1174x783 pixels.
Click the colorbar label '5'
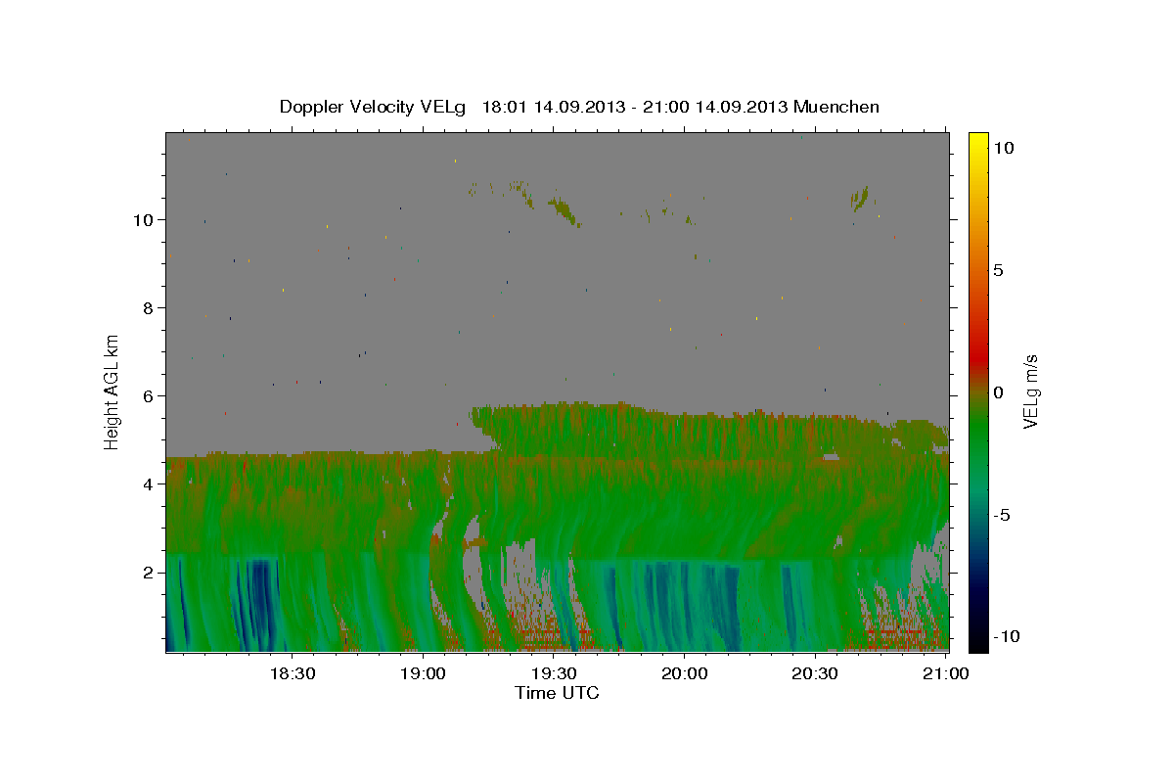pos(998,270)
